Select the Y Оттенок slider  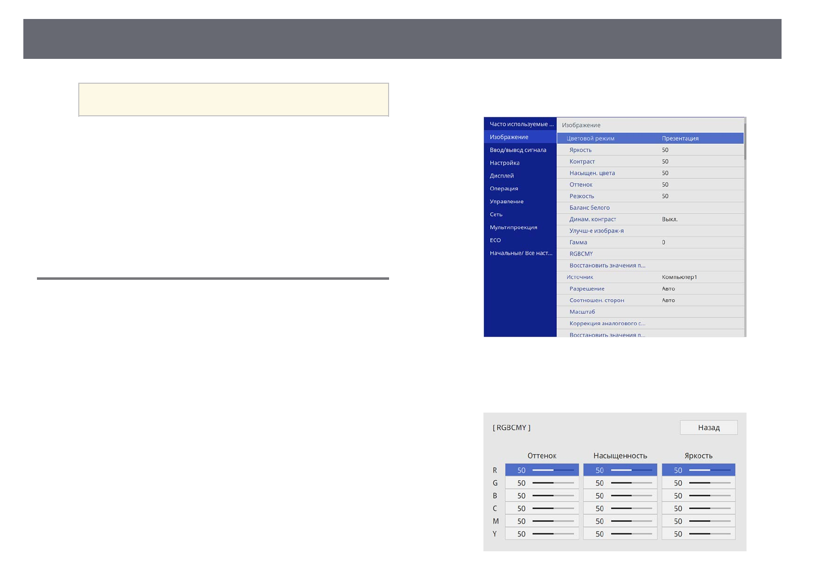coord(553,534)
